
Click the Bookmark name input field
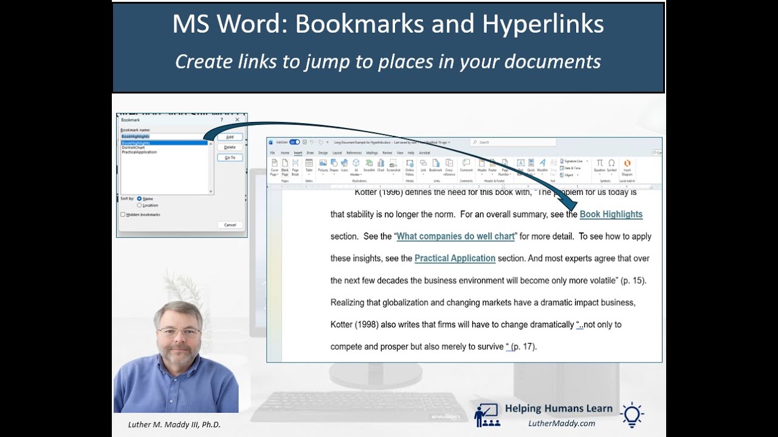tap(167, 136)
